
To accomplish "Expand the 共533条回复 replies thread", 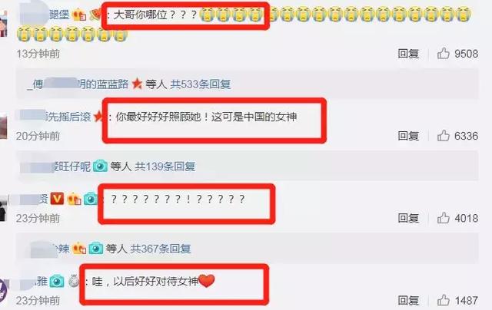I will [201, 84].
